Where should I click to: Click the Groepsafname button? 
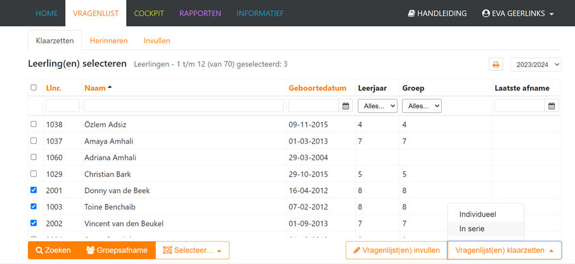click(x=117, y=251)
